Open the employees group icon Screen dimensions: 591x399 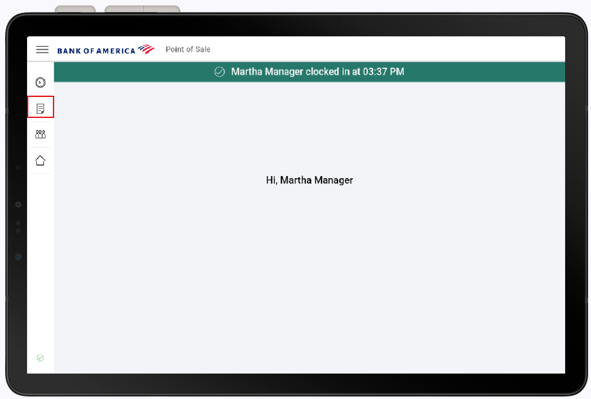[40, 134]
